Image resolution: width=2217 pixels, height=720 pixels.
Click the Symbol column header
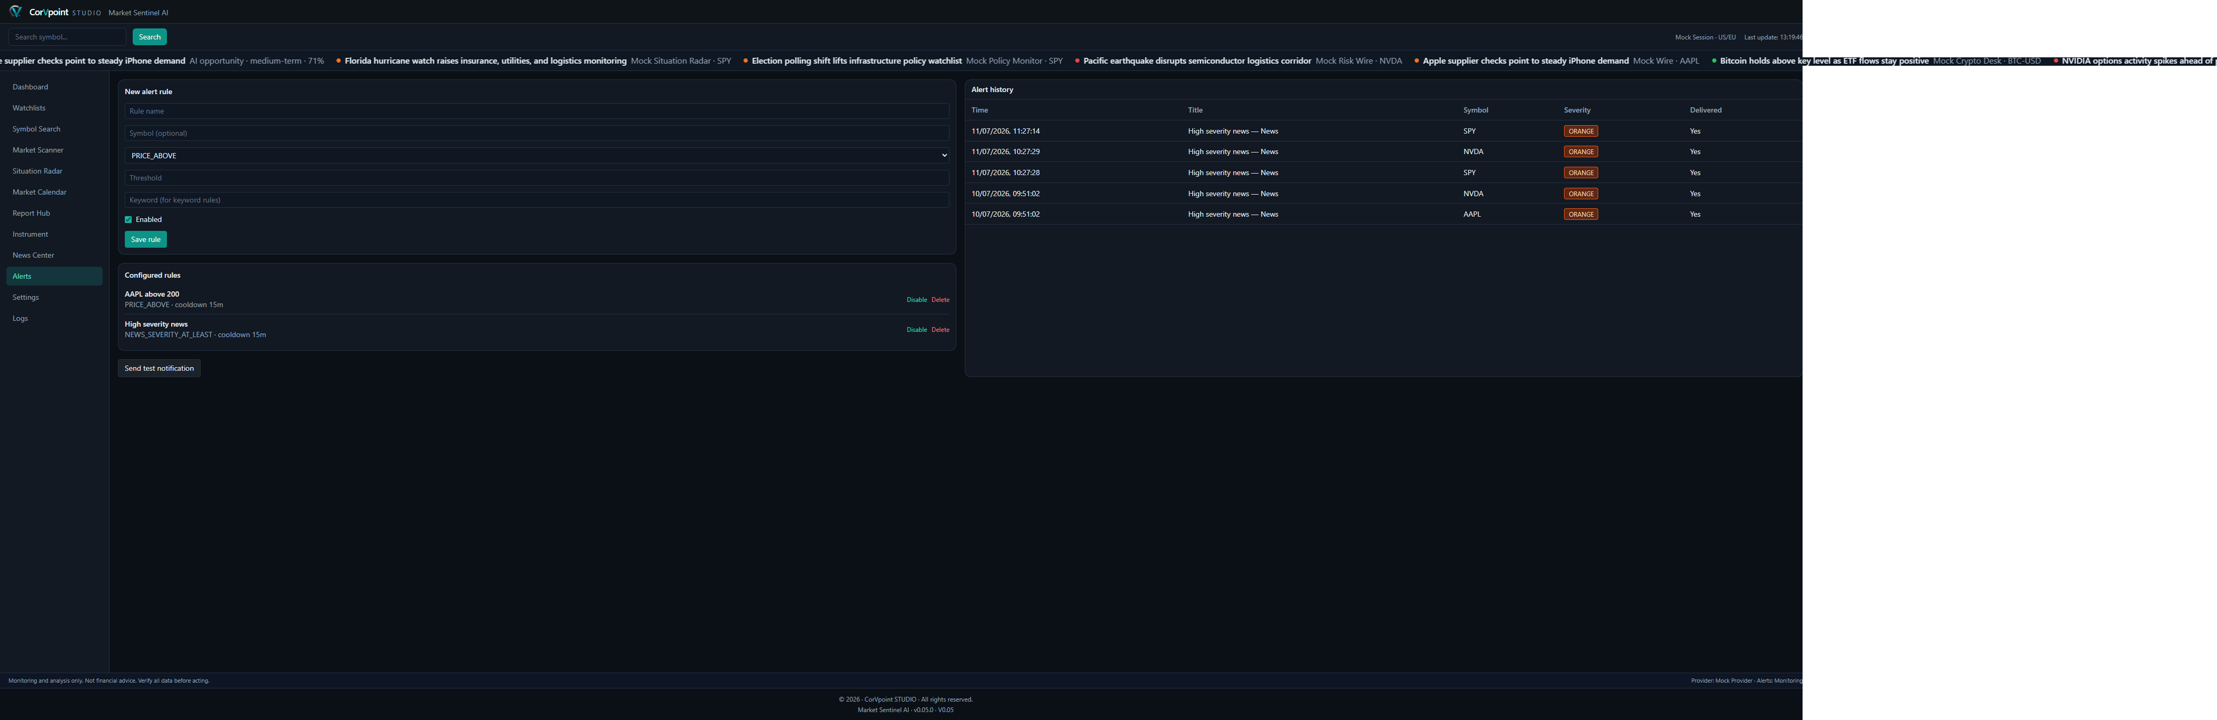[1475, 110]
